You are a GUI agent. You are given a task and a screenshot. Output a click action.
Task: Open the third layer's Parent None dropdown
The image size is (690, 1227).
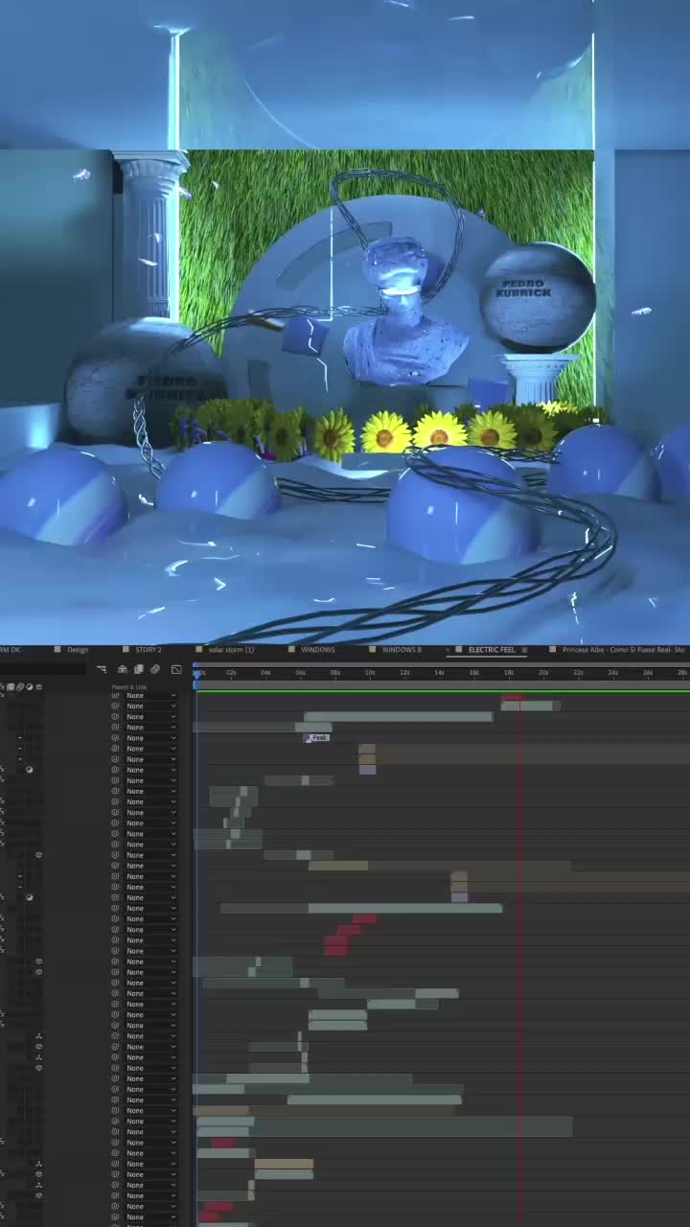coord(151,716)
